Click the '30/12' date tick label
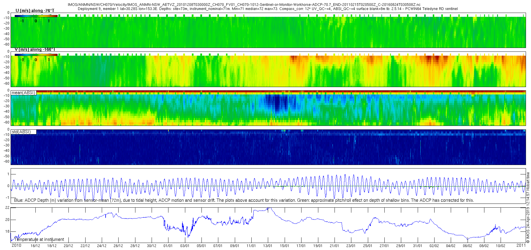This screenshot has width=531, height=250. tap(152, 246)
